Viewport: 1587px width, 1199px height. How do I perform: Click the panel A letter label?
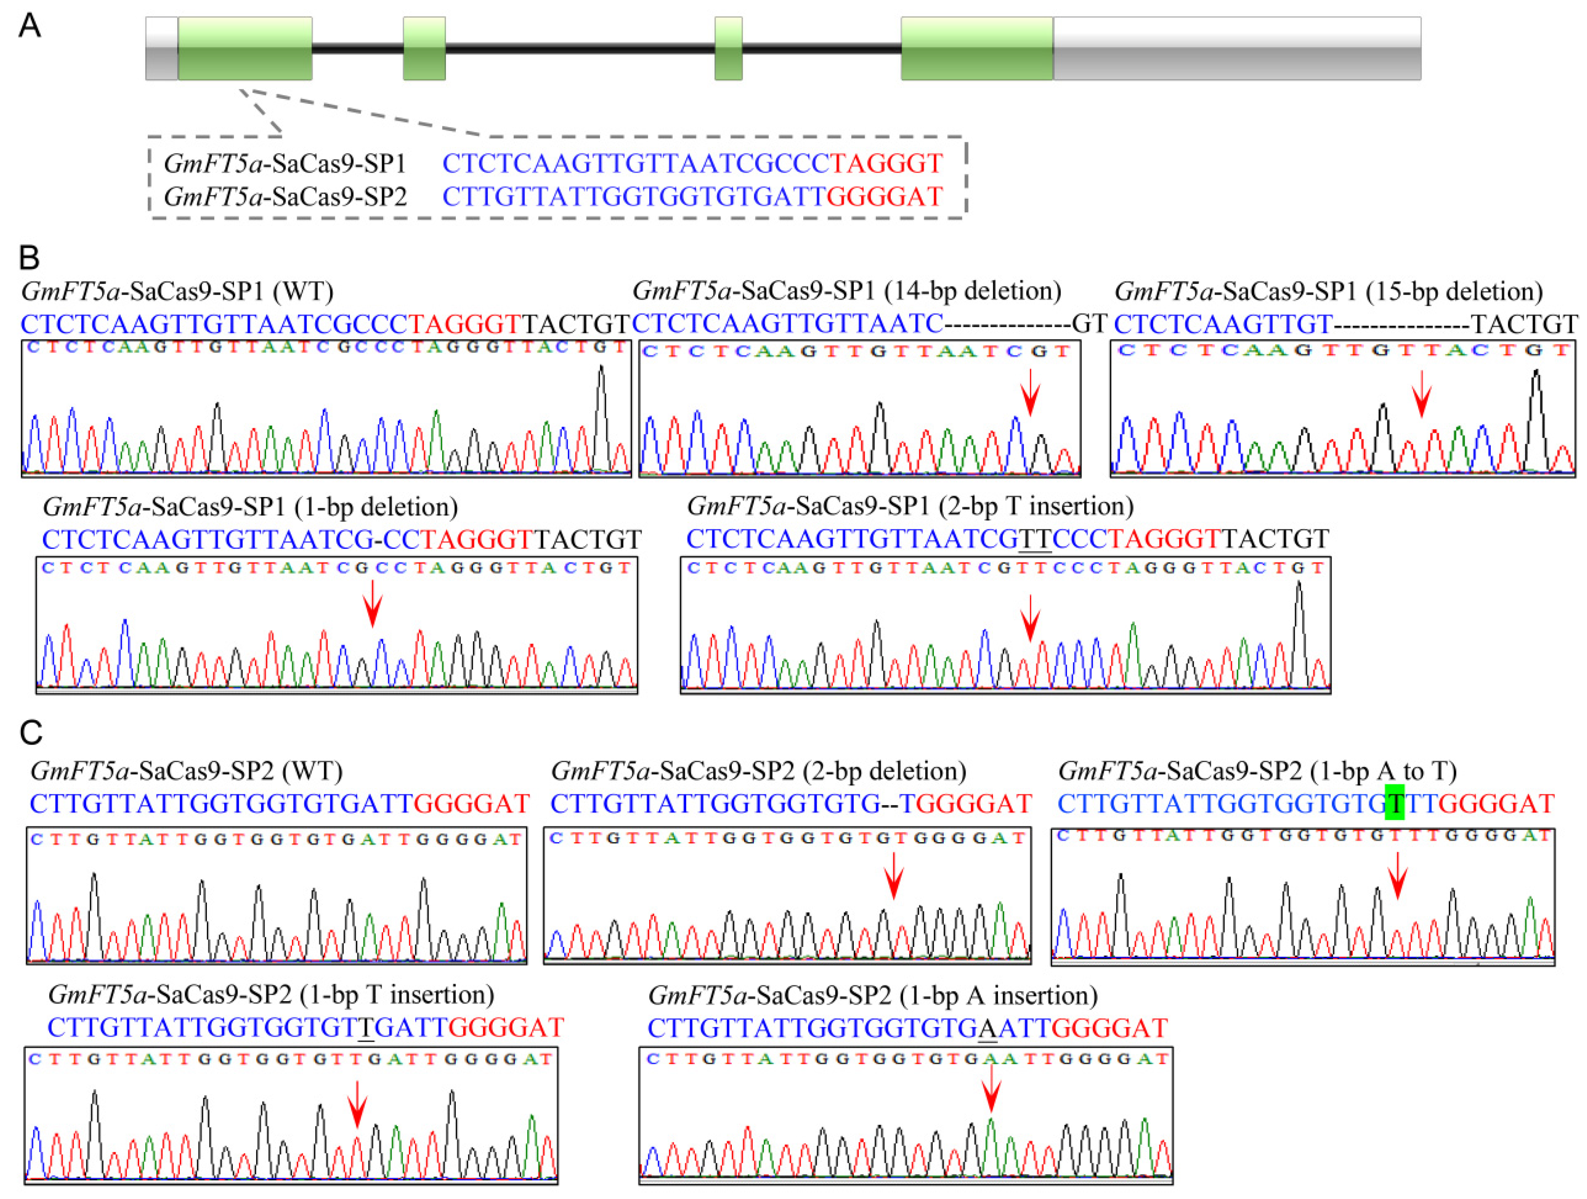pos(29,26)
